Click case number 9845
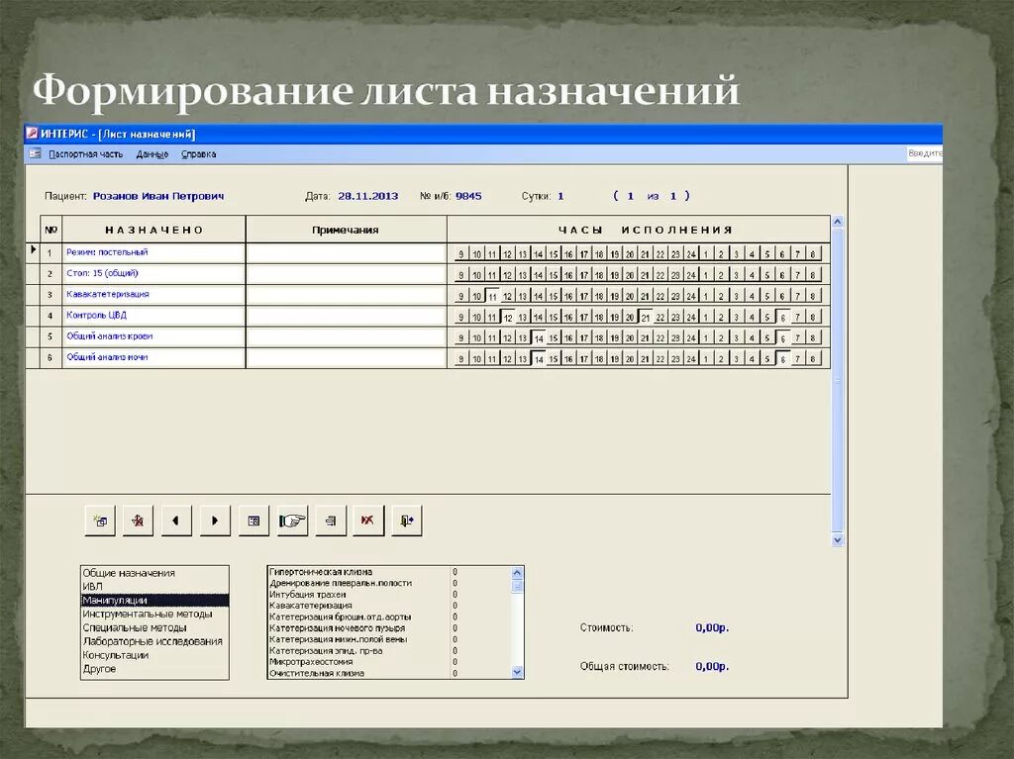Image resolution: width=1014 pixels, height=759 pixels. point(468,196)
